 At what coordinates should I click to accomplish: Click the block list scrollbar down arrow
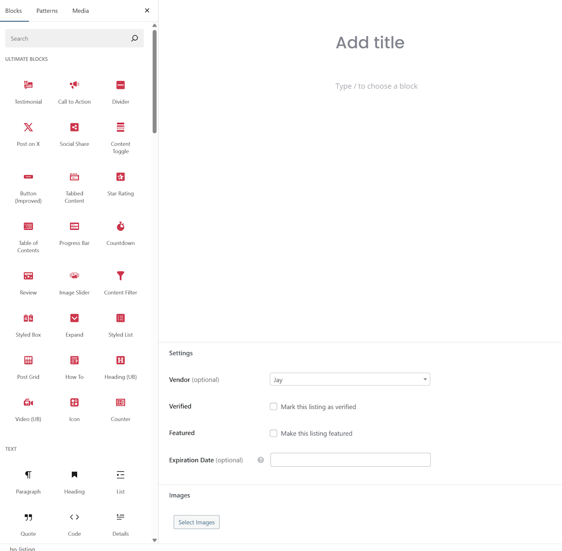155,540
